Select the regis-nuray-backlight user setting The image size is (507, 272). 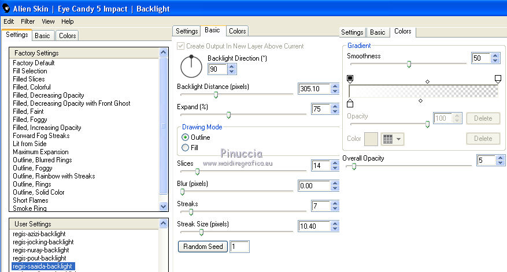pyautogui.click(x=41, y=250)
